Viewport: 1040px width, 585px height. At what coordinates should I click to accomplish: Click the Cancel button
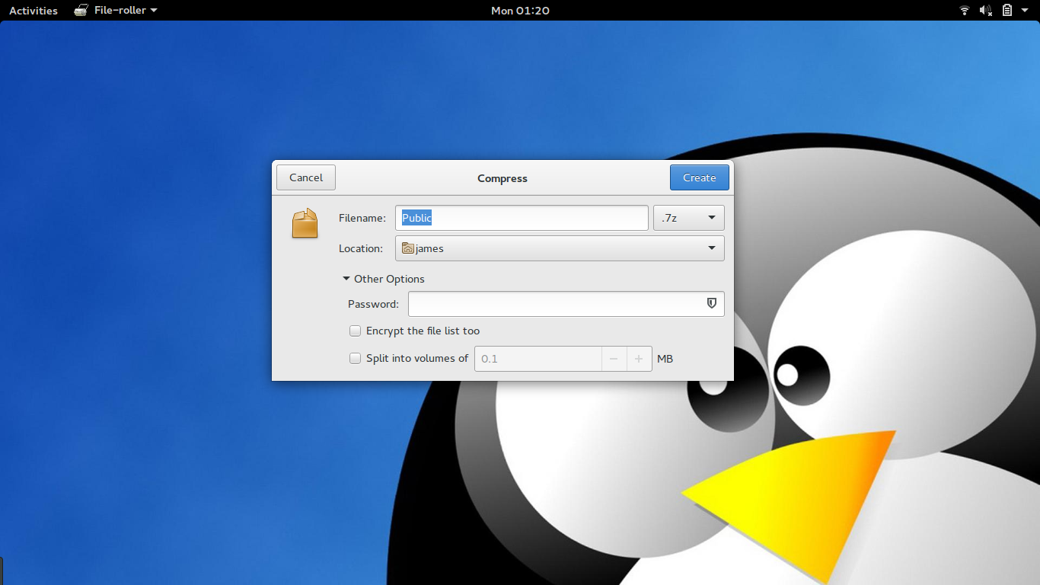pyautogui.click(x=306, y=177)
